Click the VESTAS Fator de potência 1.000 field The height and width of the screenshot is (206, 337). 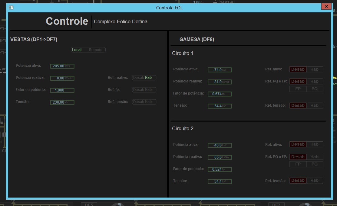[x=62, y=90]
